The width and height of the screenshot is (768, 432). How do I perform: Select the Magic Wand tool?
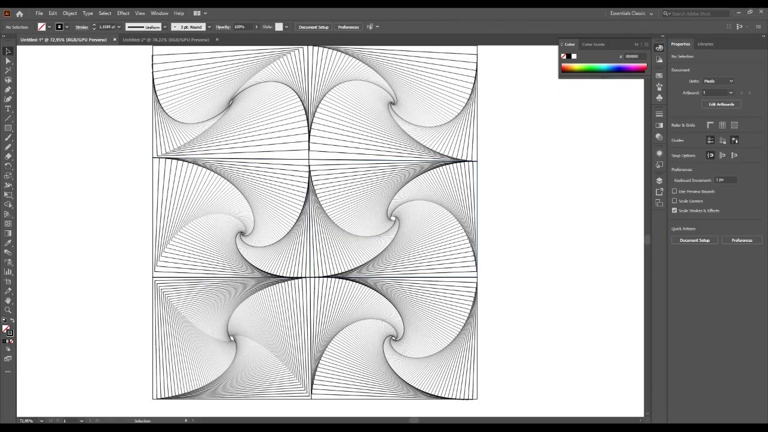[x=8, y=70]
